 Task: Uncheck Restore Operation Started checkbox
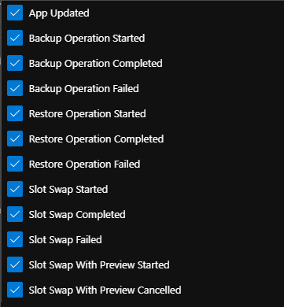coord(15,113)
